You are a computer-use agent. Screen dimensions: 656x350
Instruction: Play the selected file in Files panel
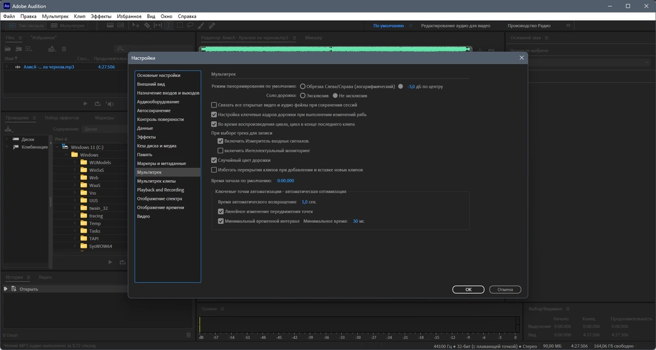point(85,103)
